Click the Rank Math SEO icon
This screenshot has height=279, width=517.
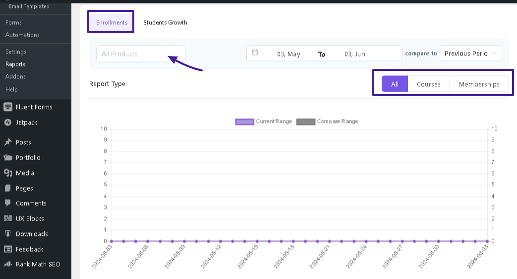pos(8,264)
